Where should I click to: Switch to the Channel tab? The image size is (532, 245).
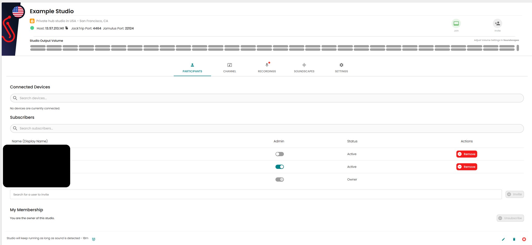tap(229, 68)
